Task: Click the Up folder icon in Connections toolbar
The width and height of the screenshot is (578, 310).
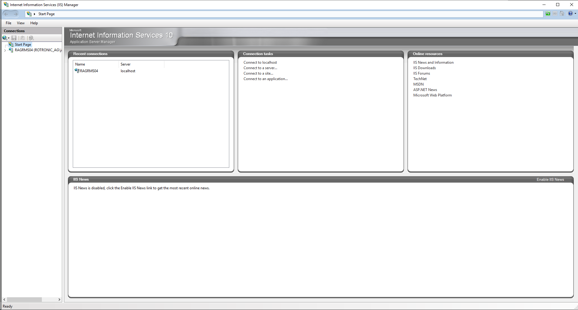Action: point(22,38)
